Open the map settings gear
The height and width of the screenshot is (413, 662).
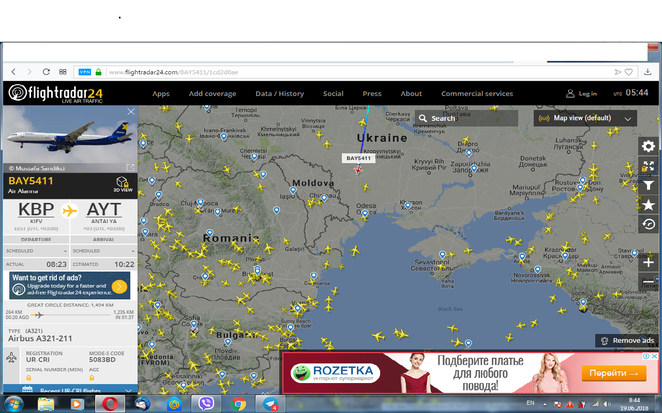click(x=648, y=146)
